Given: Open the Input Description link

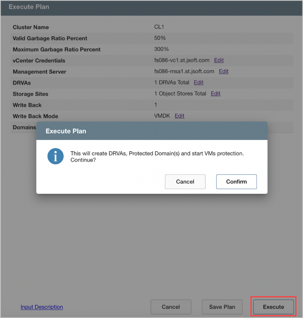Looking at the screenshot, I should pyautogui.click(x=42, y=307).
